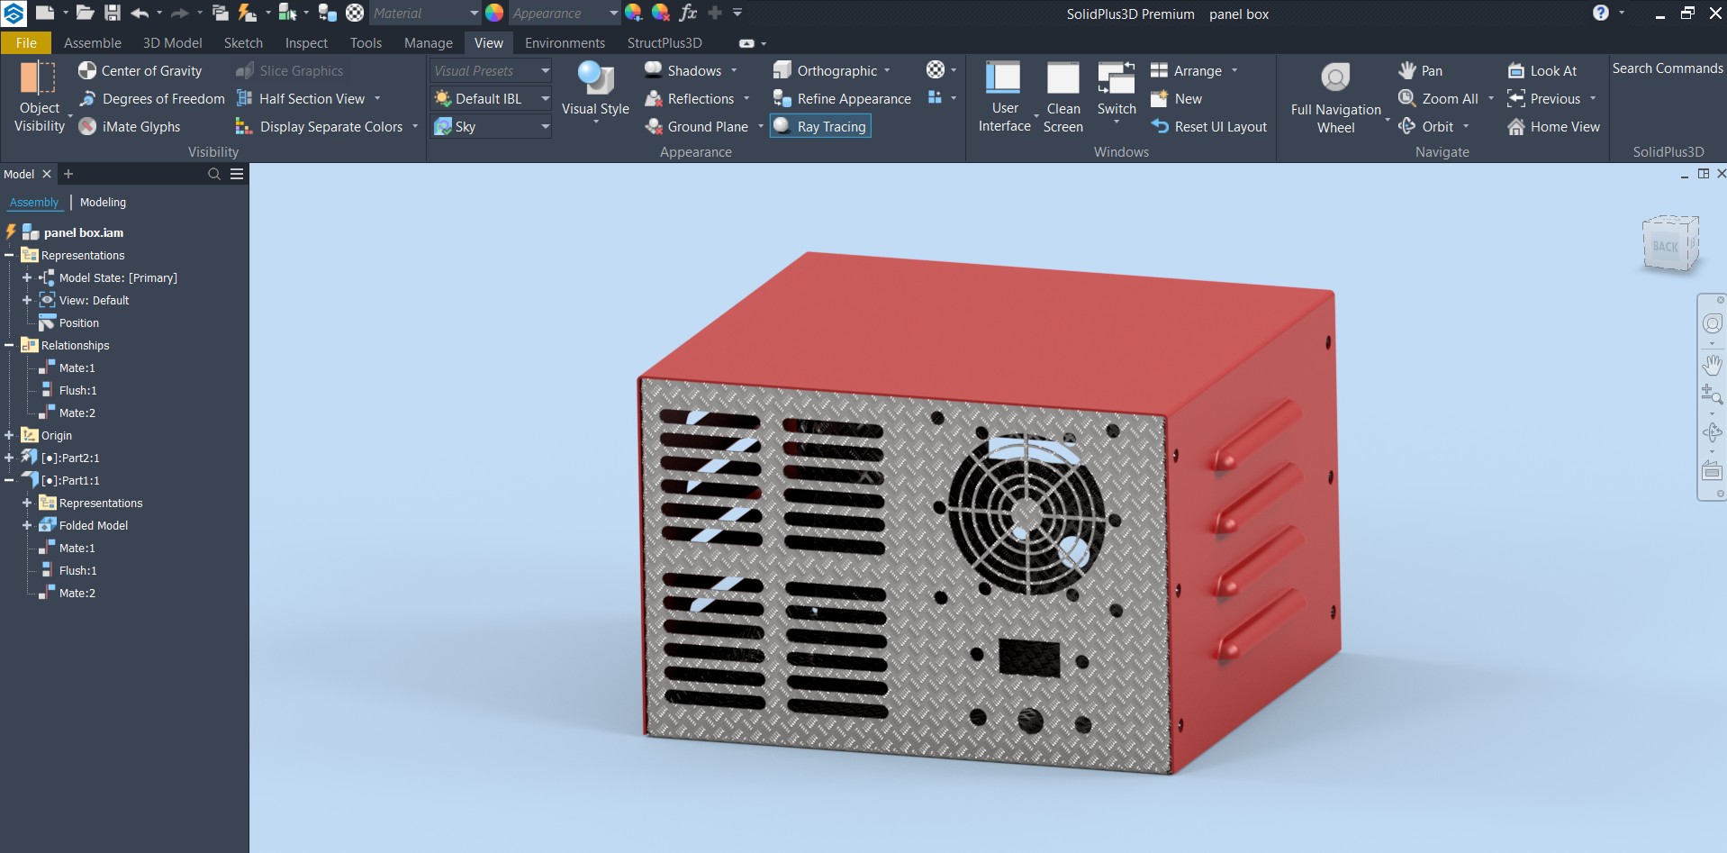Open Half Section View dropdown arrow
1727x853 pixels.
point(377,99)
